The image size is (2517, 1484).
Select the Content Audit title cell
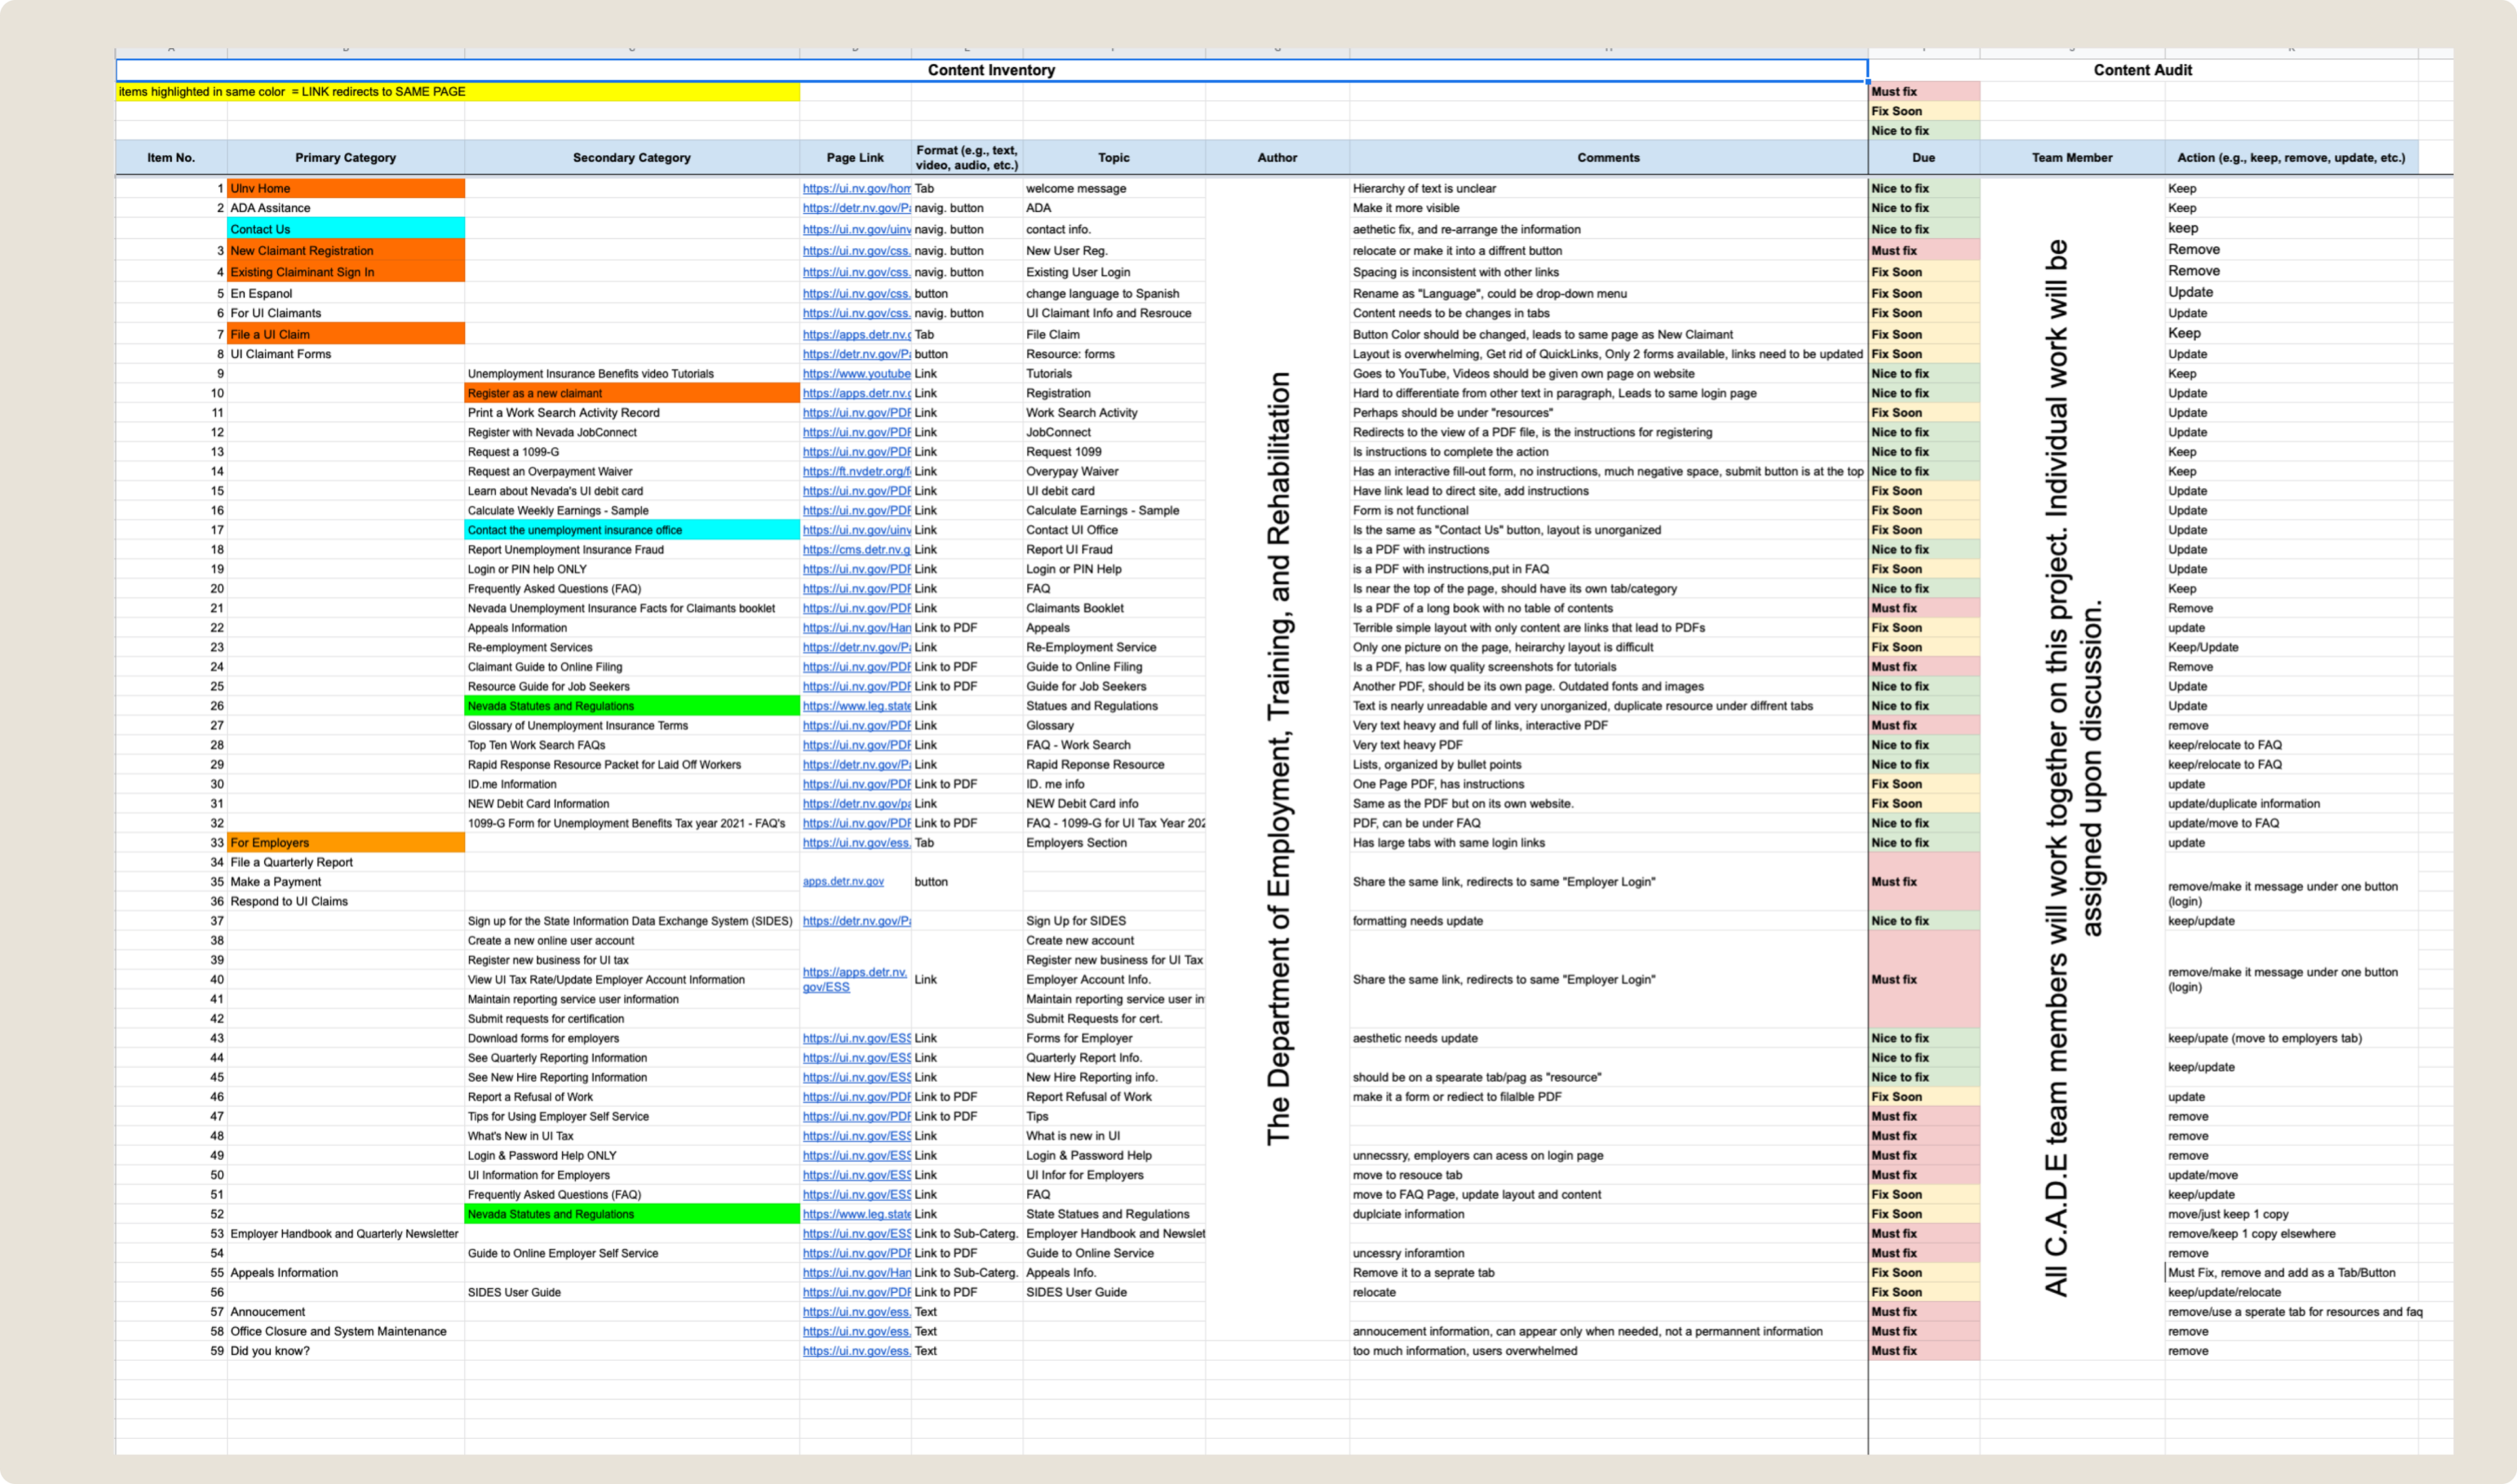coord(2142,70)
